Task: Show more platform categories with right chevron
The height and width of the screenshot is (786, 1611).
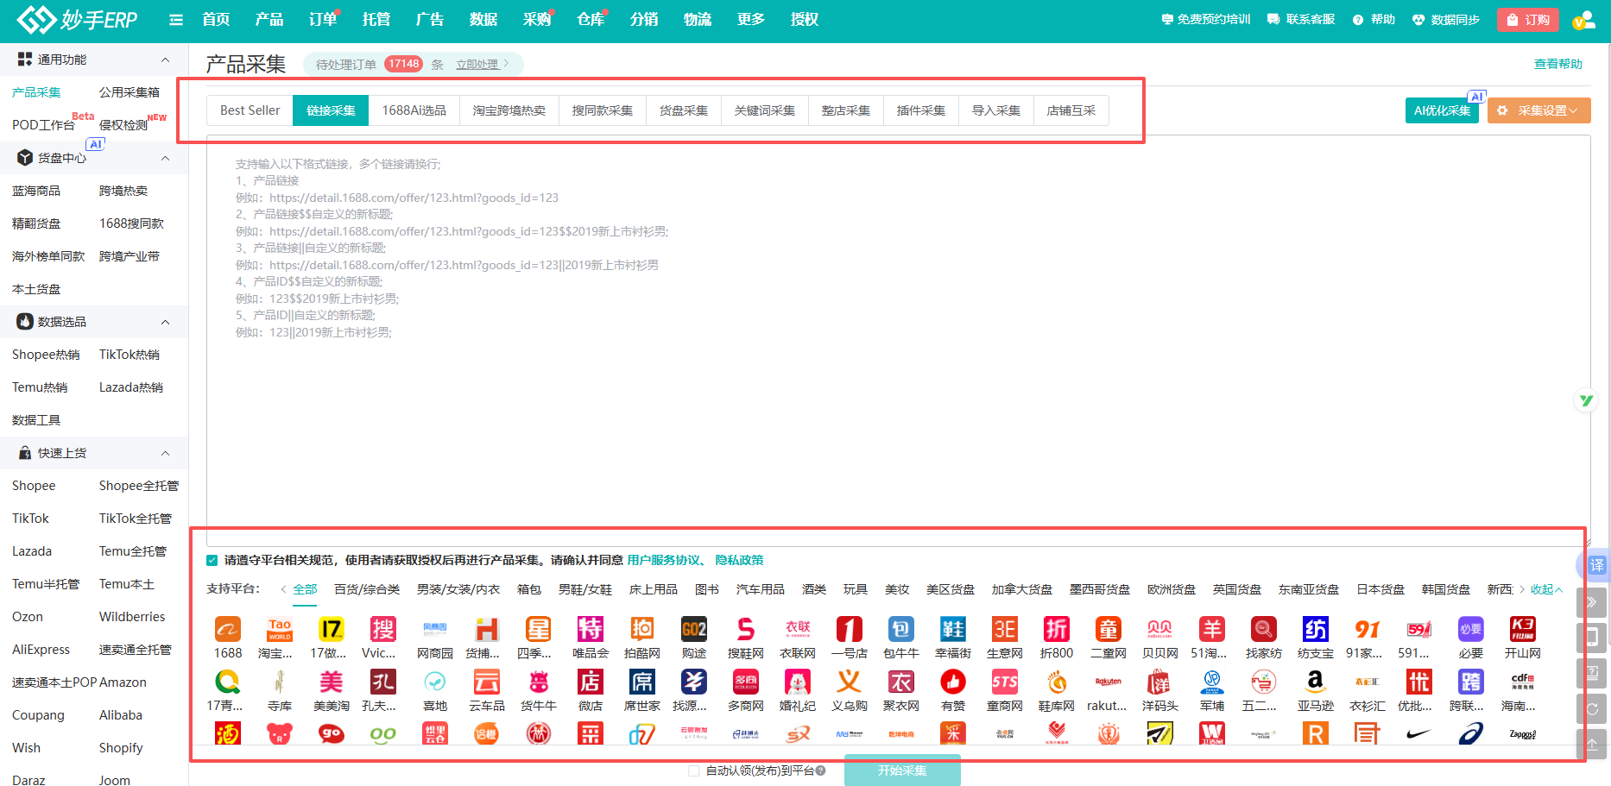Action: pyautogui.click(x=1522, y=589)
